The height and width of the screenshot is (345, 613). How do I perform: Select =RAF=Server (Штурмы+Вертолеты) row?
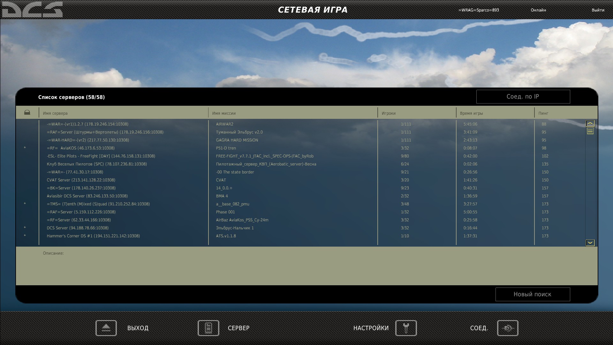tap(105, 132)
